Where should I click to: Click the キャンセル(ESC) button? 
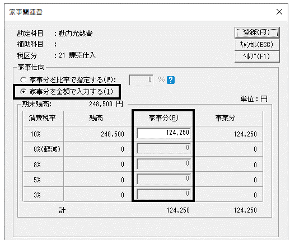click(x=257, y=45)
